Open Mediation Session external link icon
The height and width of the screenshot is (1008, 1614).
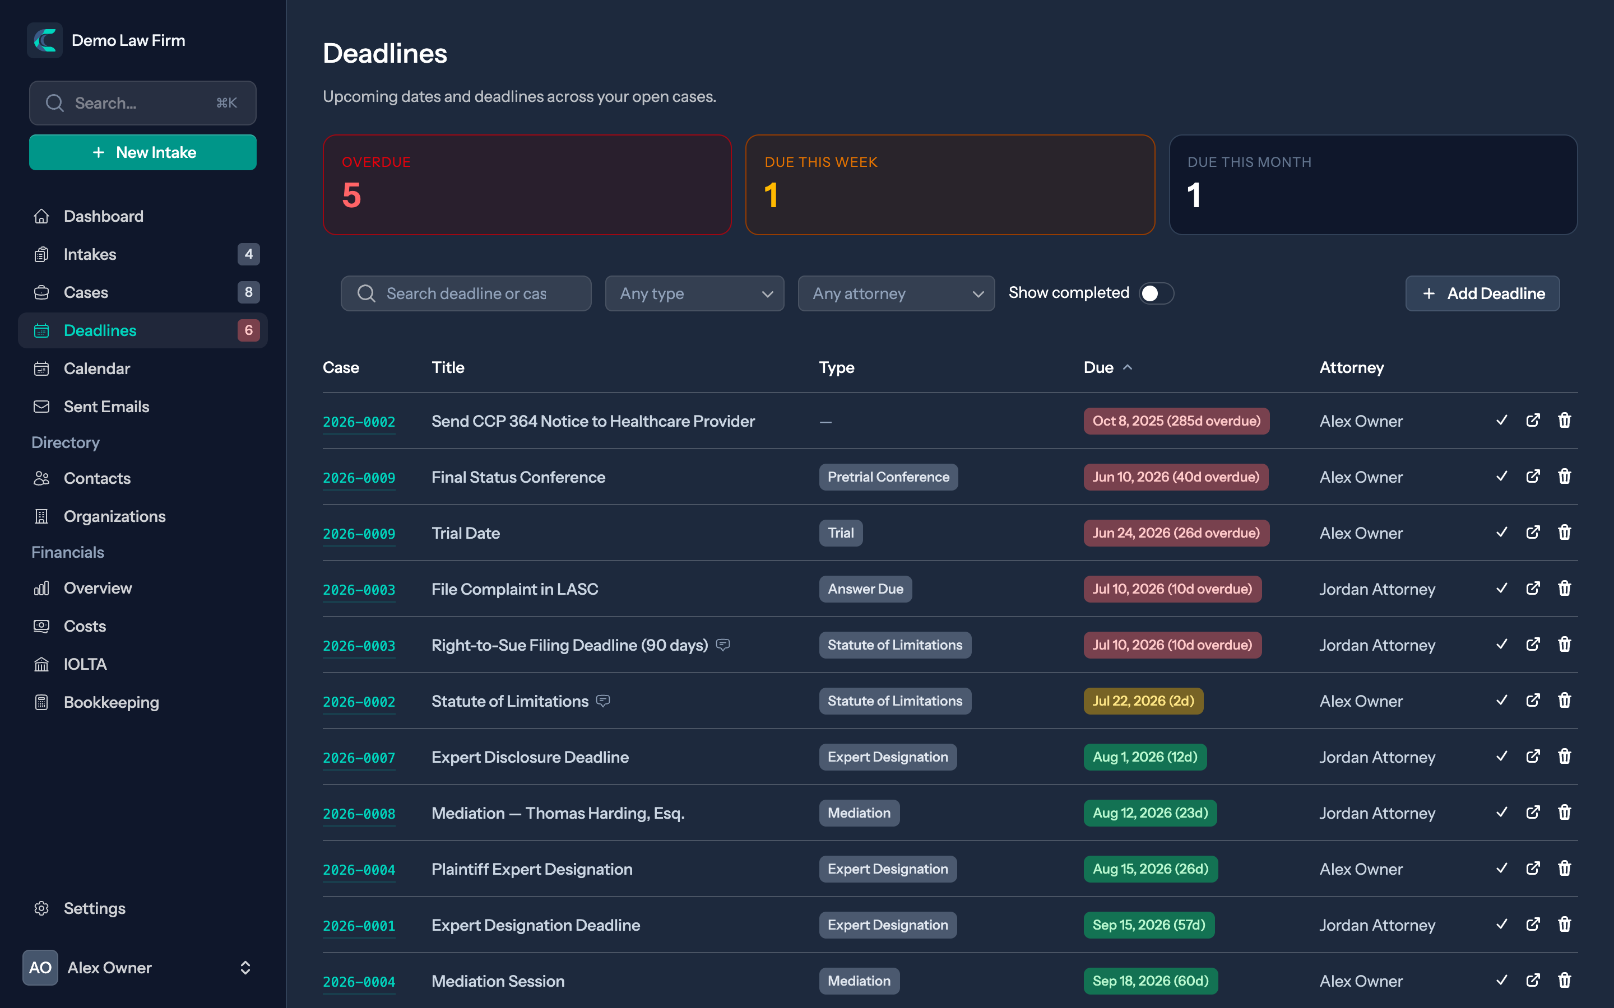coord(1533,981)
